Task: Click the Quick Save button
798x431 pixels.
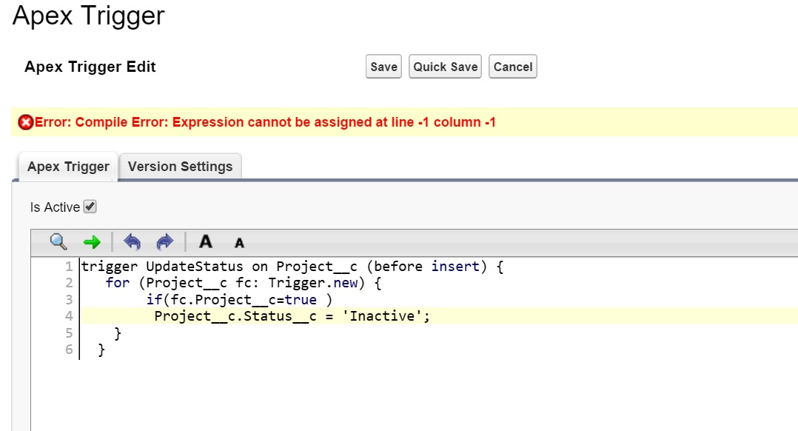Action: click(445, 67)
